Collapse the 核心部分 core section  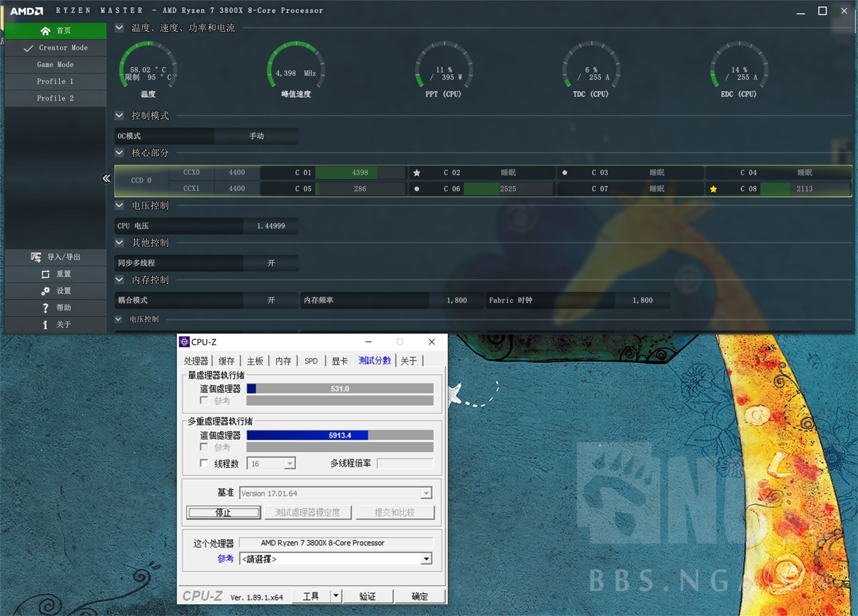point(118,153)
